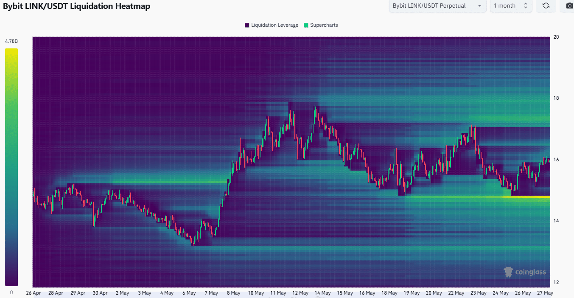Click the 22 May date label
Viewport: 574px width, 298px height.
[456, 293]
